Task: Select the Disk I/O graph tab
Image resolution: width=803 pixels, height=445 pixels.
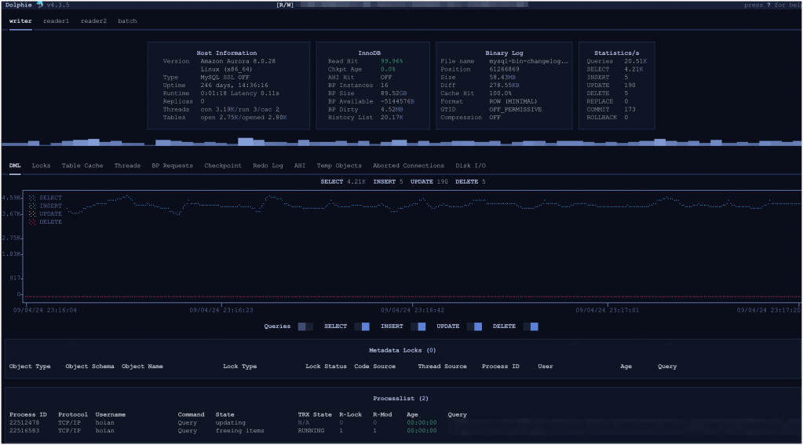Action: 471,166
